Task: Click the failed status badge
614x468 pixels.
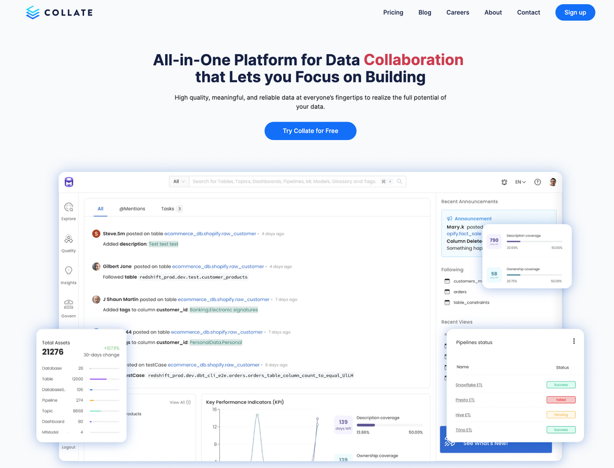Action: (561, 400)
